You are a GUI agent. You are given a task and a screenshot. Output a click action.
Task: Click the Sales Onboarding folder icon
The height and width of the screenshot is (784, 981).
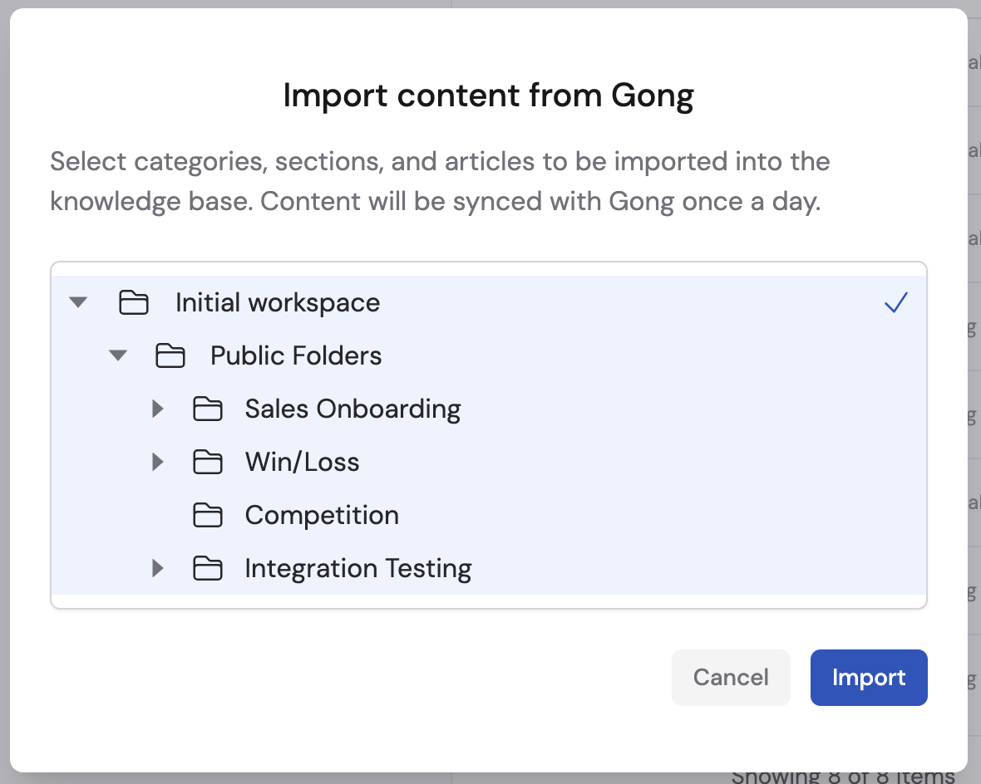point(208,409)
